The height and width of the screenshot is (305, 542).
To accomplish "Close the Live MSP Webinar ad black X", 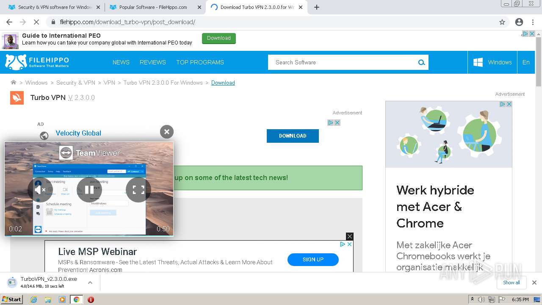I will [350, 236].
